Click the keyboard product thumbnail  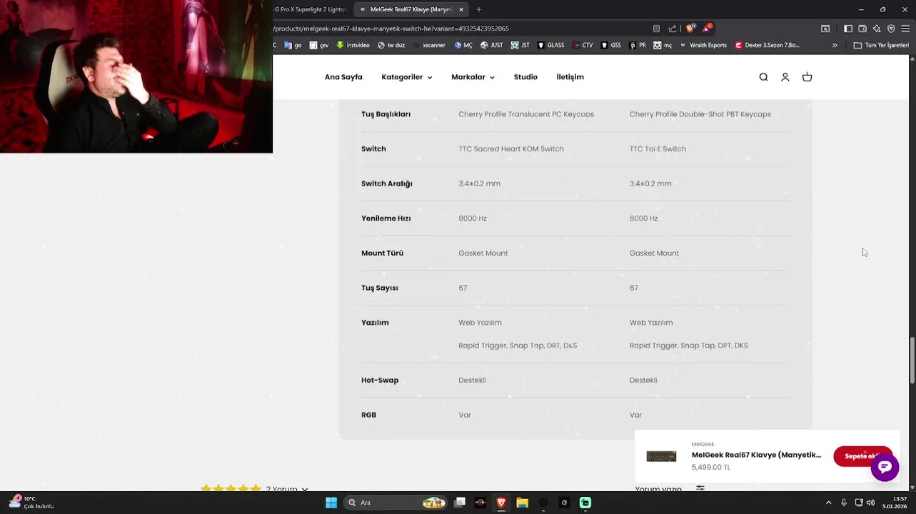coord(661,456)
